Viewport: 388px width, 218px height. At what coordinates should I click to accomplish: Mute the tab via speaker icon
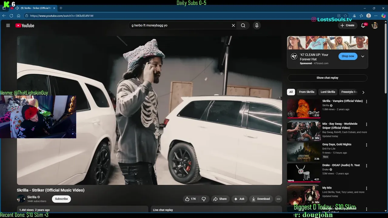click(x=17, y=8)
